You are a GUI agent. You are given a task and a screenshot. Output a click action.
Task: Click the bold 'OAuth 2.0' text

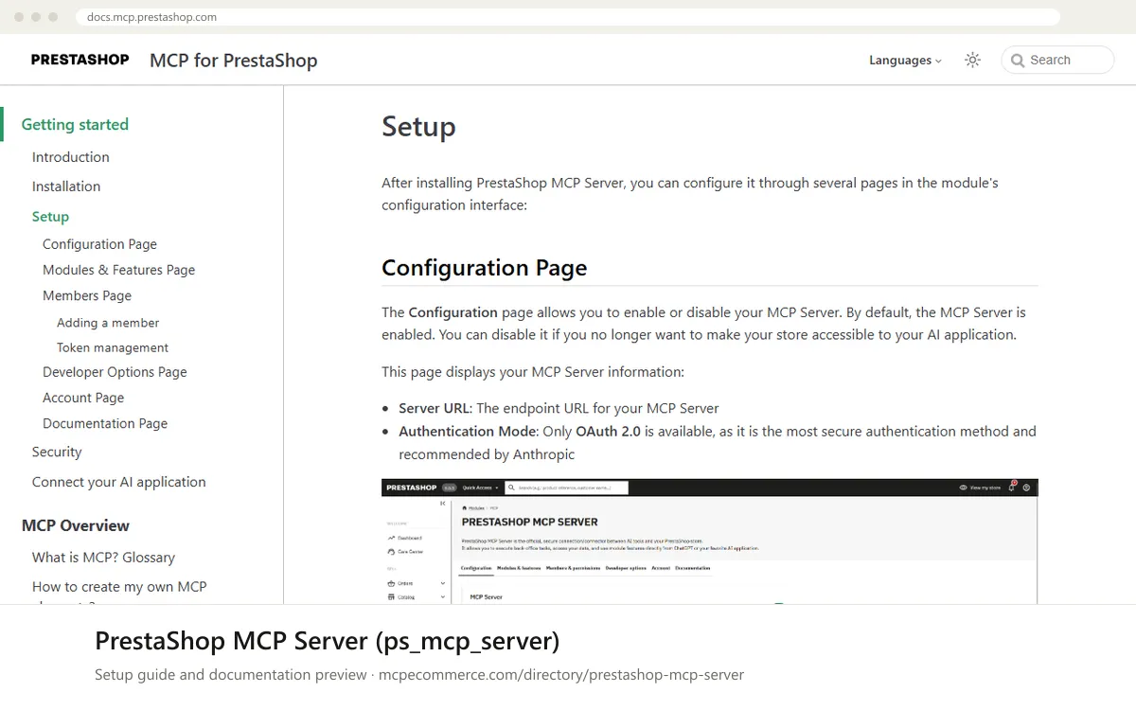[608, 431]
